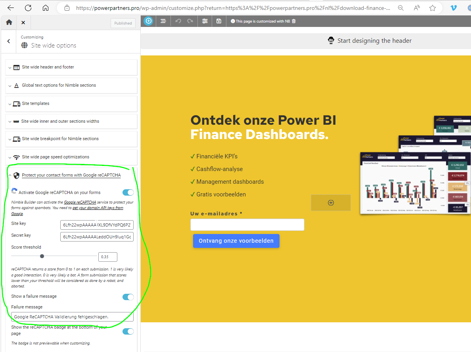Open customizer home icon
Screen dimensions: 471x352
coord(9,22)
